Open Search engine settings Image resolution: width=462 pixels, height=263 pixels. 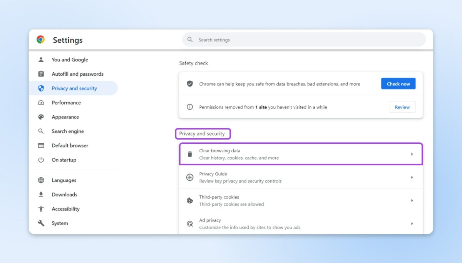pyautogui.click(x=68, y=131)
